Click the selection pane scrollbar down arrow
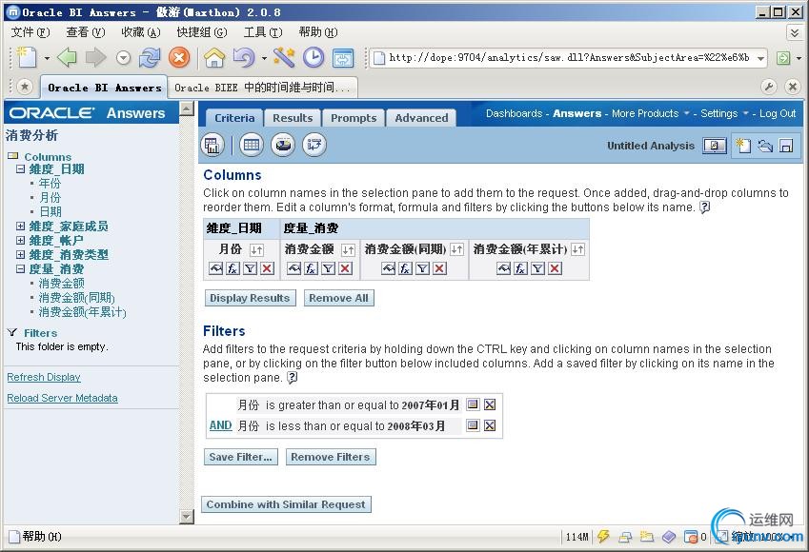The width and height of the screenshot is (809, 552). (x=187, y=517)
